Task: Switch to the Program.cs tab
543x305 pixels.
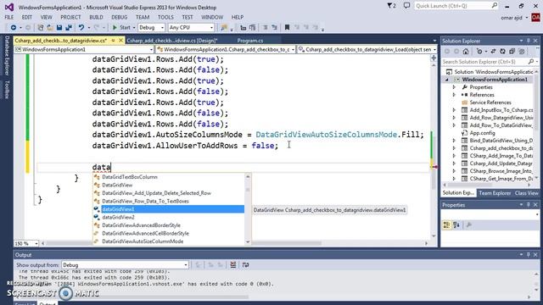Action: point(250,41)
